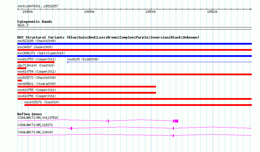The width and height of the screenshot is (260, 152).
Task: Select short red bar under dgv7130n100
Action: (22, 68)
